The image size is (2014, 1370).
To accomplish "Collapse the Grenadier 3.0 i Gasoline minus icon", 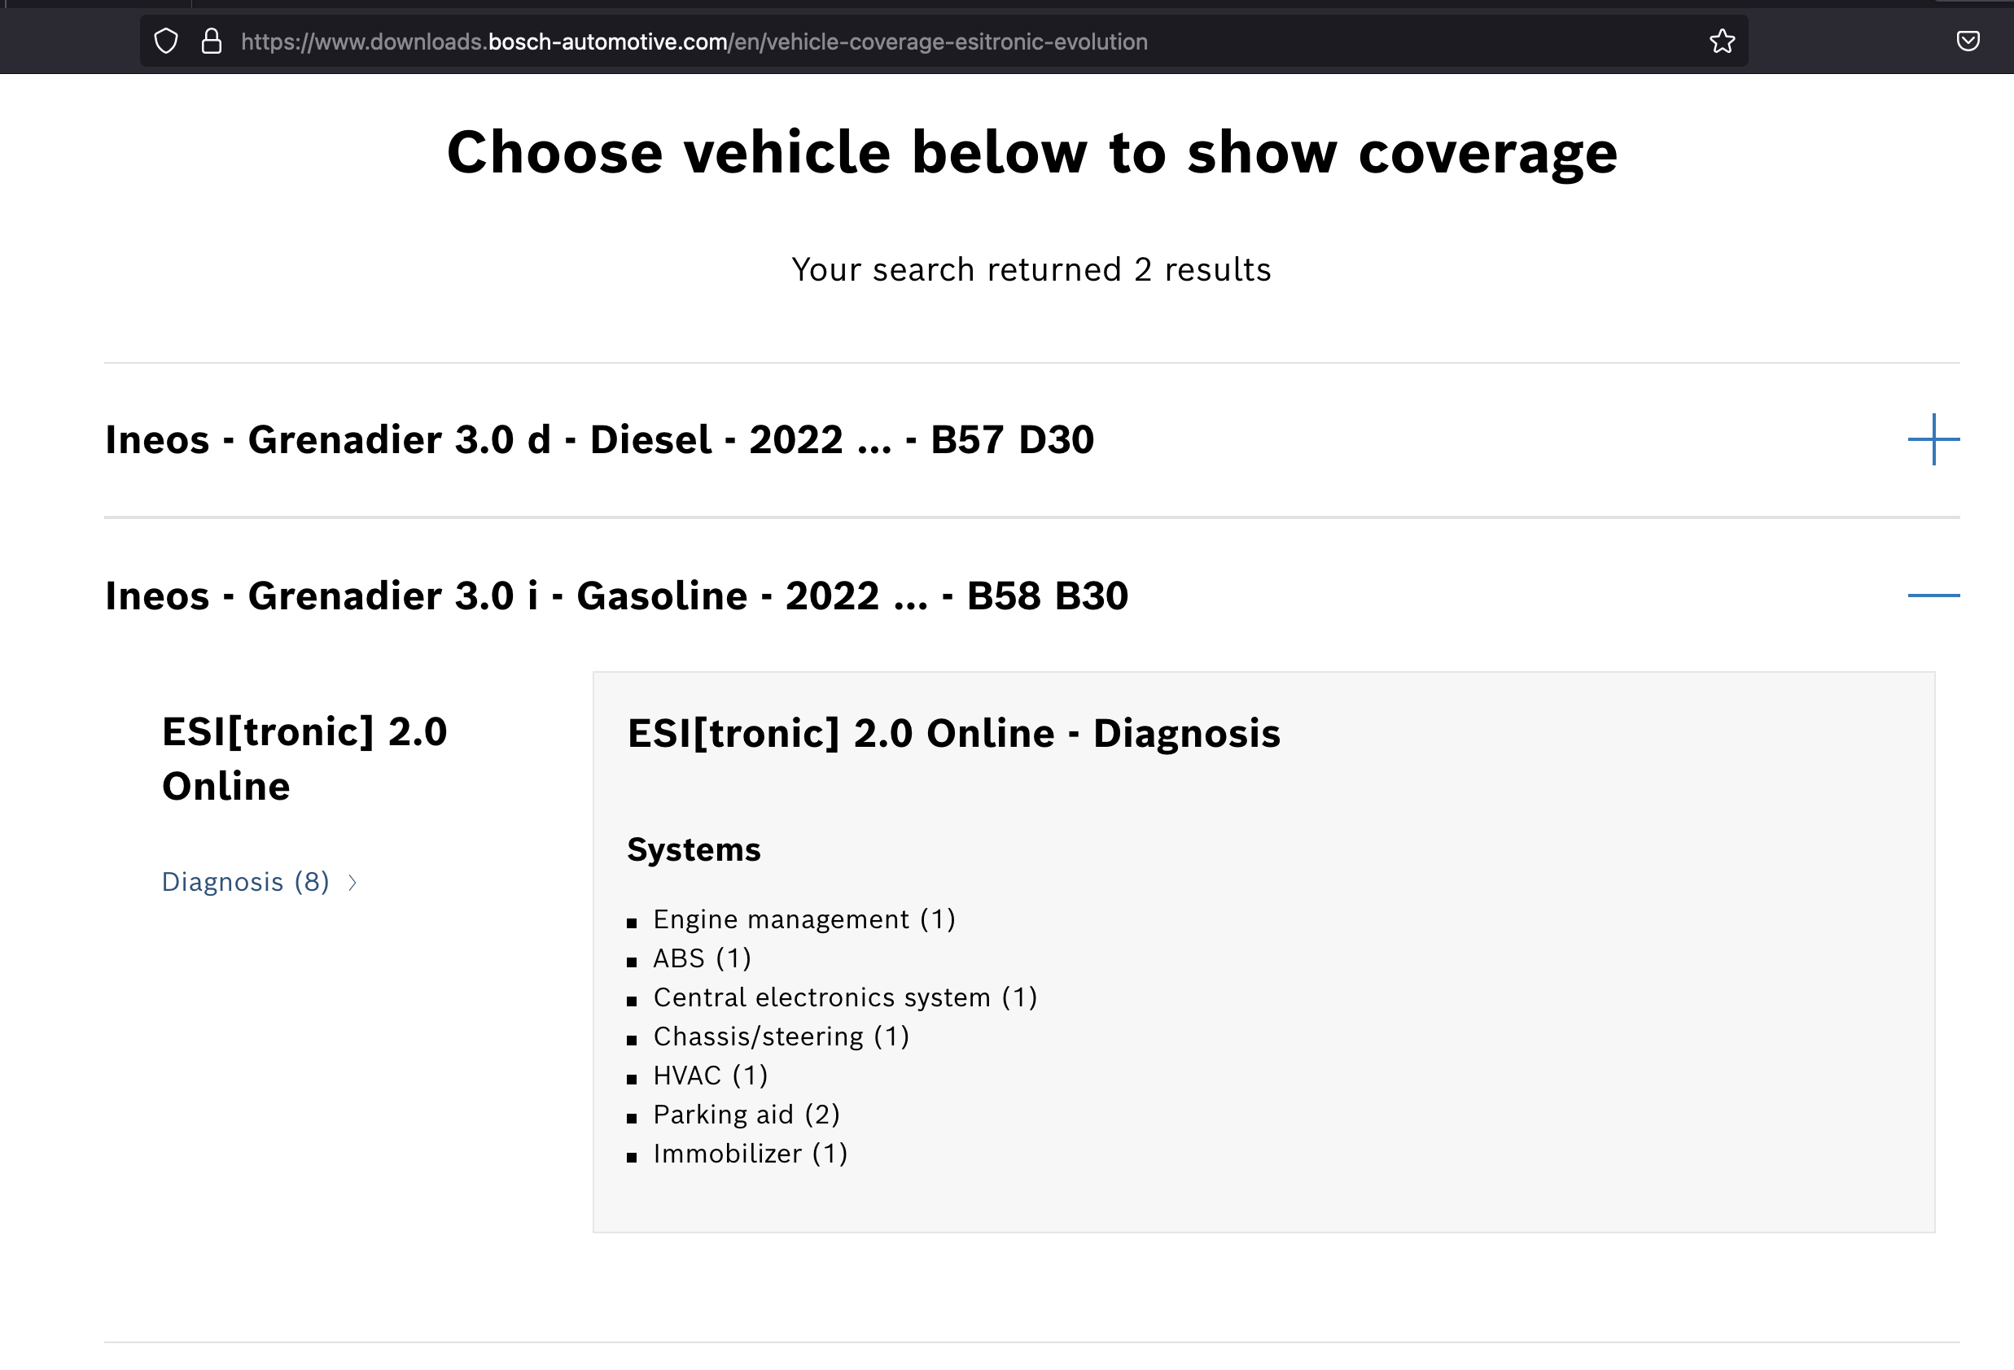I will click(x=1933, y=595).
